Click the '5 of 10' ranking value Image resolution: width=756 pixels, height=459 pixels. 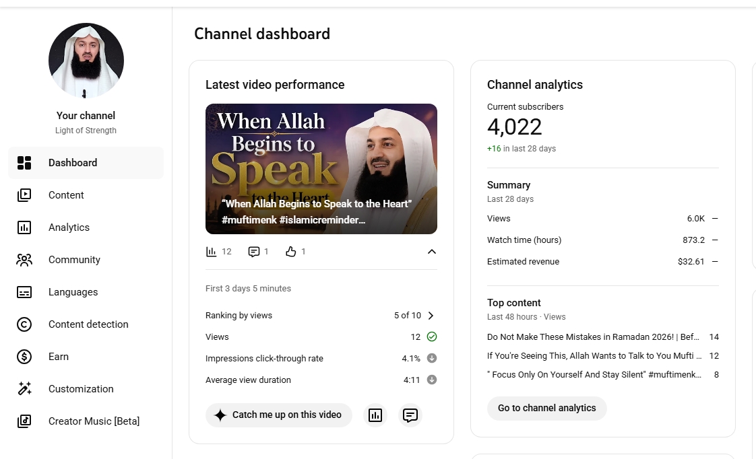click(x=408, y=316)
